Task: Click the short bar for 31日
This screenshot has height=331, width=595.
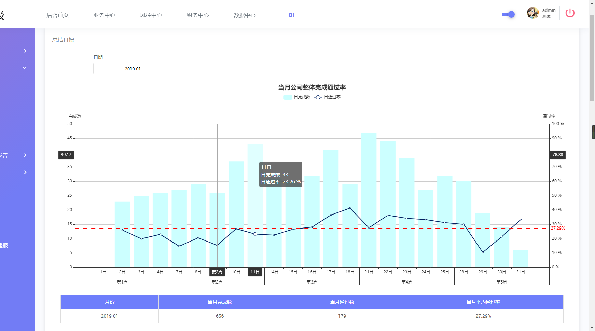Action: (521, 259)
